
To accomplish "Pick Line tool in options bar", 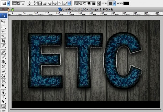I will [60, 3].
